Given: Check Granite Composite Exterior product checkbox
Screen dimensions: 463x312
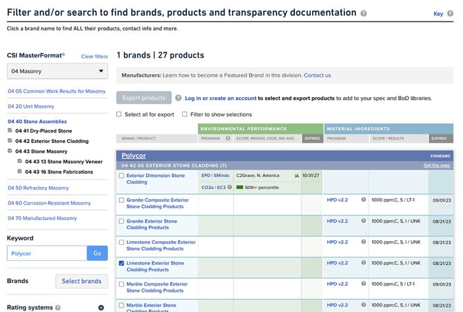Looking at the screenshot, I should [x=121, y=200].
